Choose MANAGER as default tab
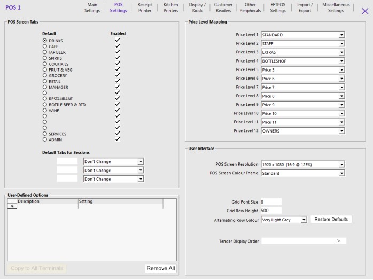The height and width of the screenshot is (280, 373). (x=45, y=87)
